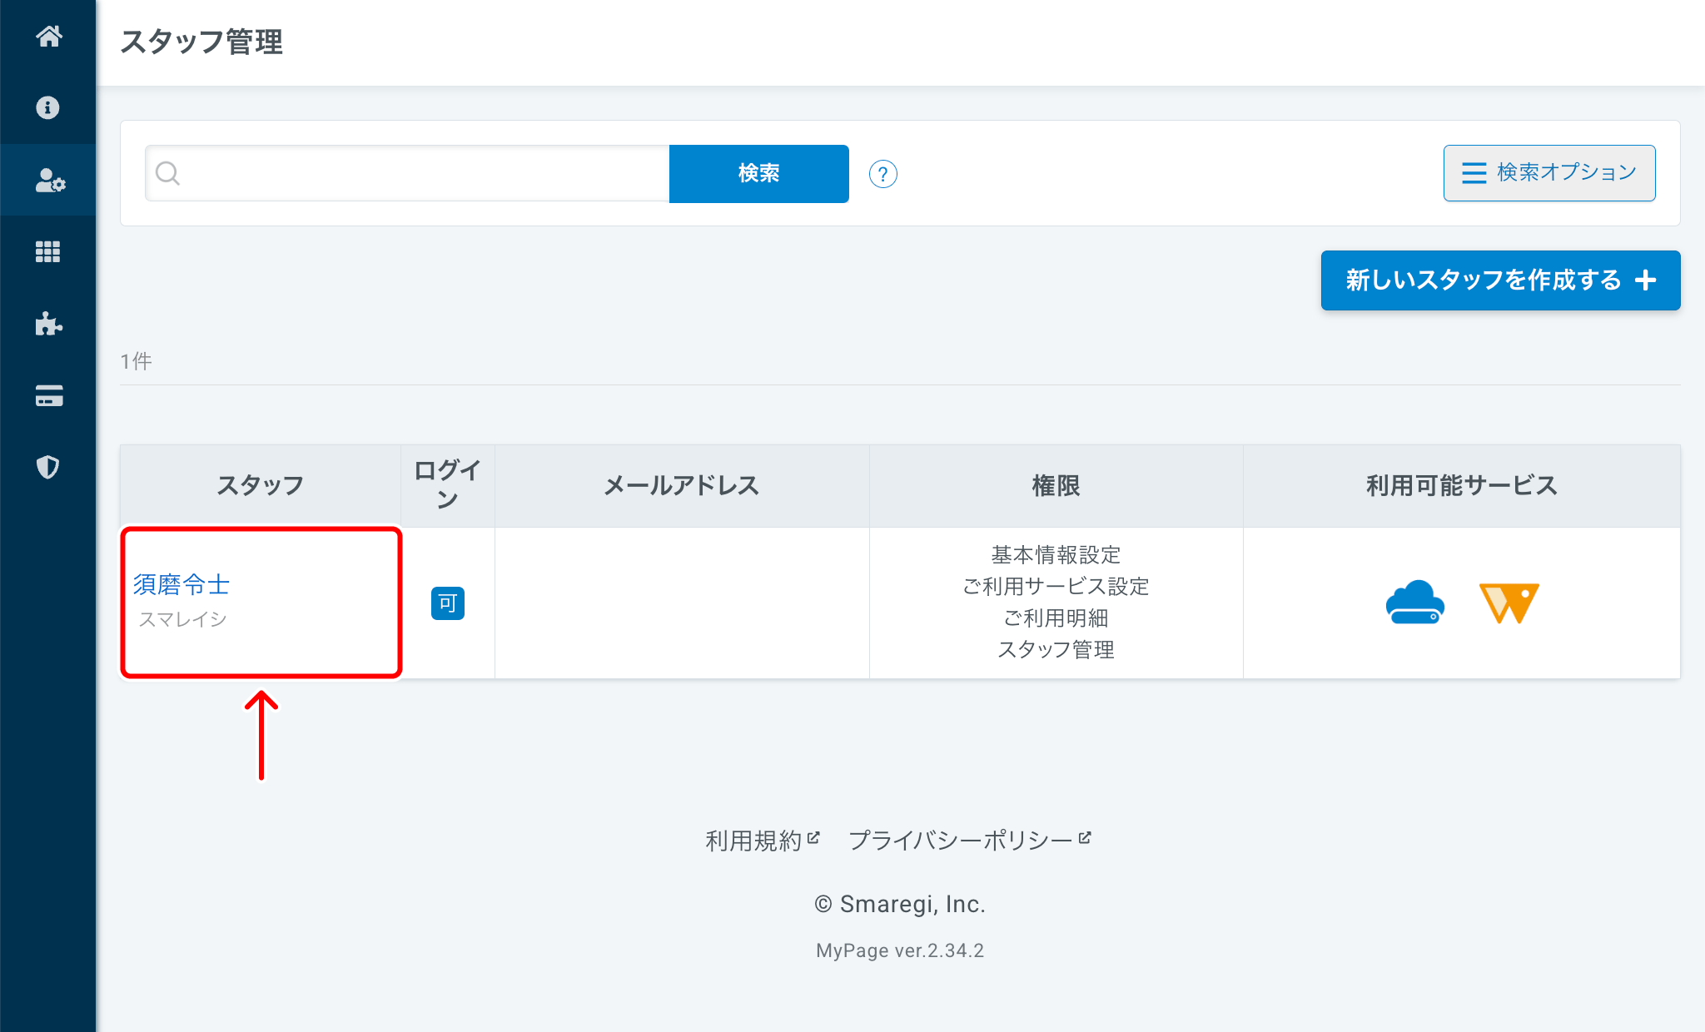Viewport: 1705px width, 1032px height.
Task: Click the blue 検索 button
Action: click(759, 173)
